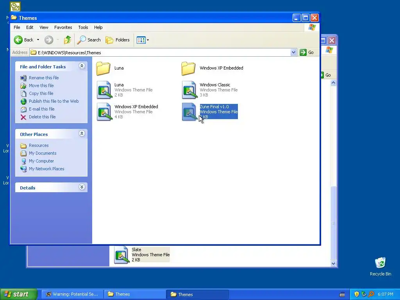Open the Favorites menu
The image size is (400, 300).
coord(63,27)
